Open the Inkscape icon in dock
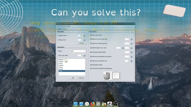This screenshot has width=191, height=107. [x=110, y=104]
